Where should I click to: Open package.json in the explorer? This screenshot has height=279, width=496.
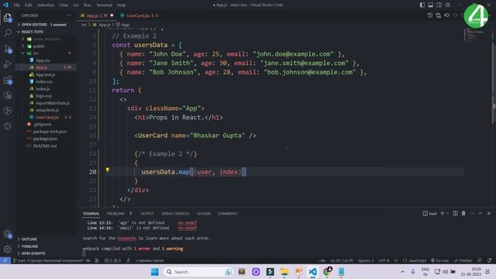pos(45,139)
